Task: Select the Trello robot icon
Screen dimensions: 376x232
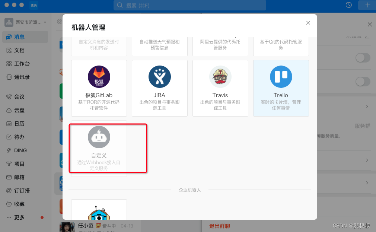Action: coord(281,77)
